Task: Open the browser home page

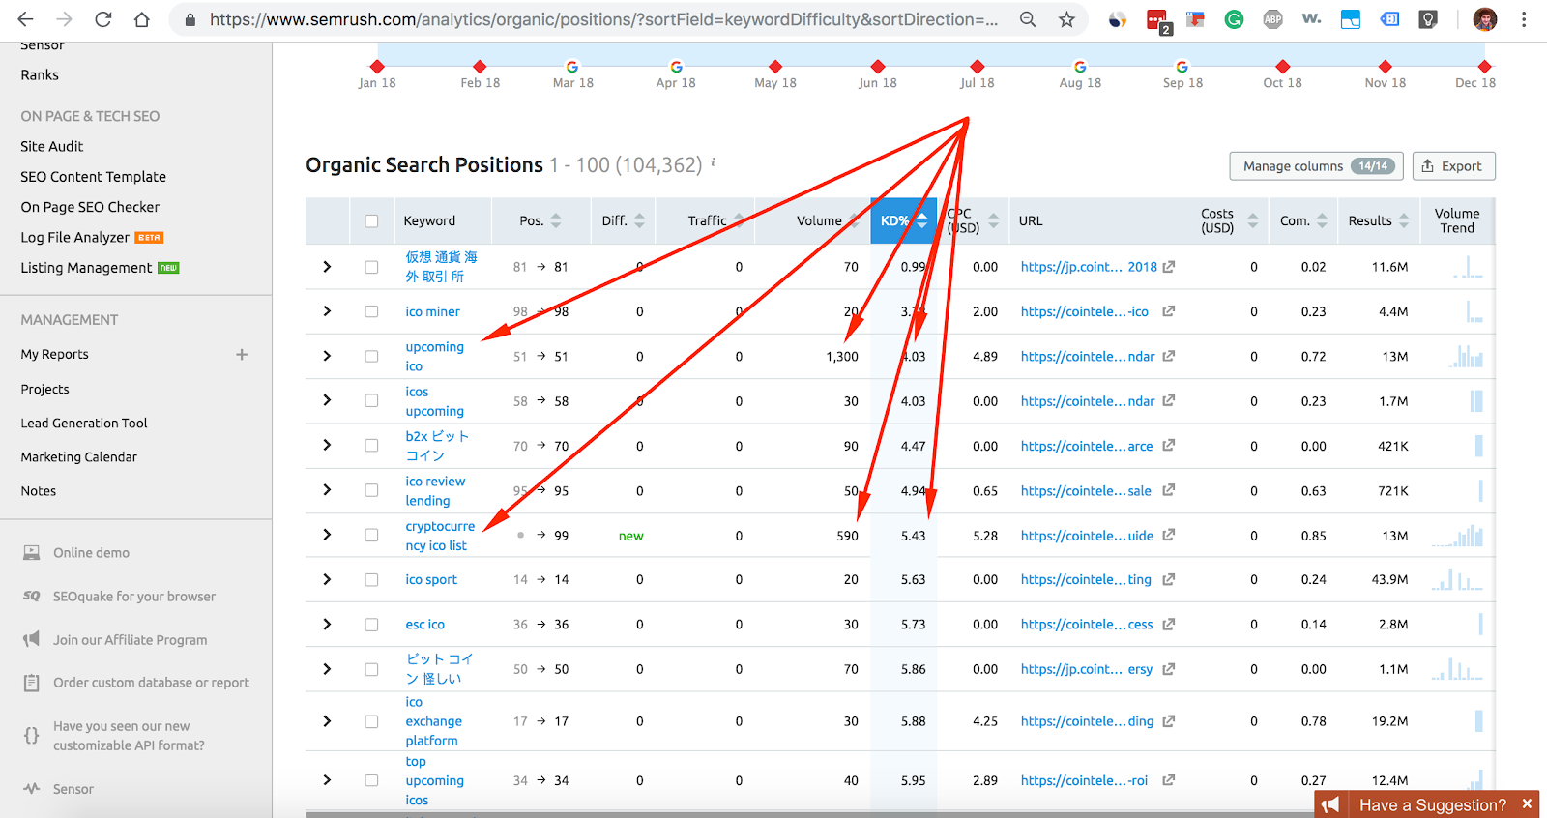Action: coord(141,19)
